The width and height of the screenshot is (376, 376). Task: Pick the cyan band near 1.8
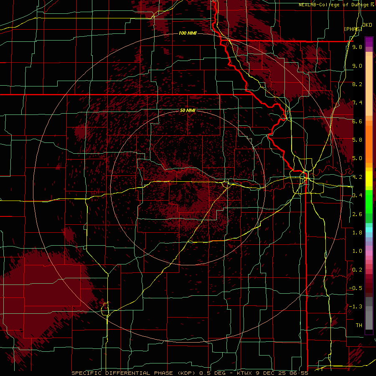coord(369,230)
